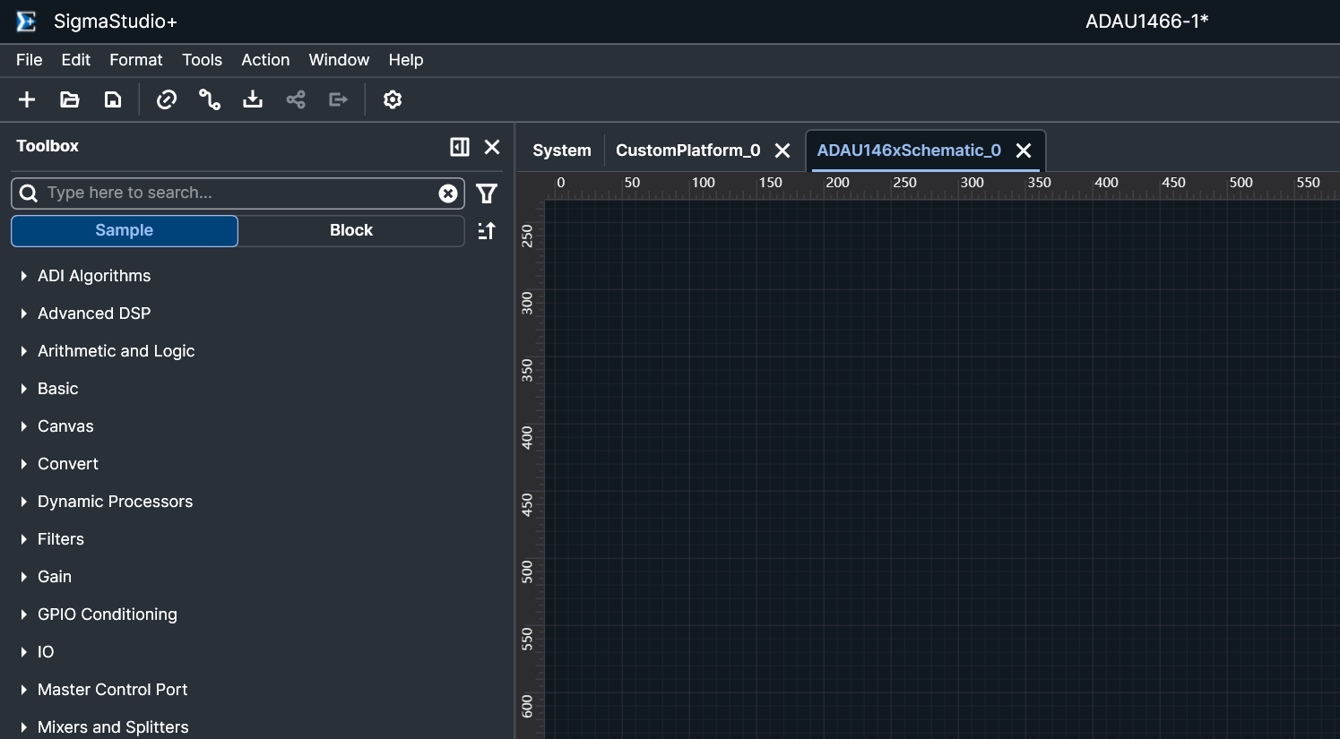Click the ADAU1466-1* project title
This screenshot has height=739, width=1340.
pos(1147,21)
